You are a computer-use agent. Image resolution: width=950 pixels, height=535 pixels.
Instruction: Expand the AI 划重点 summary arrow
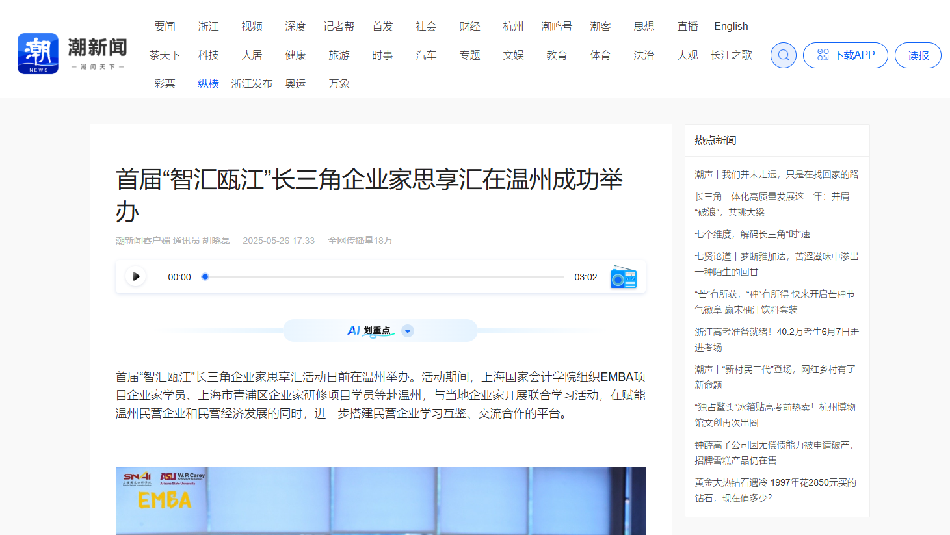[408, 331]
